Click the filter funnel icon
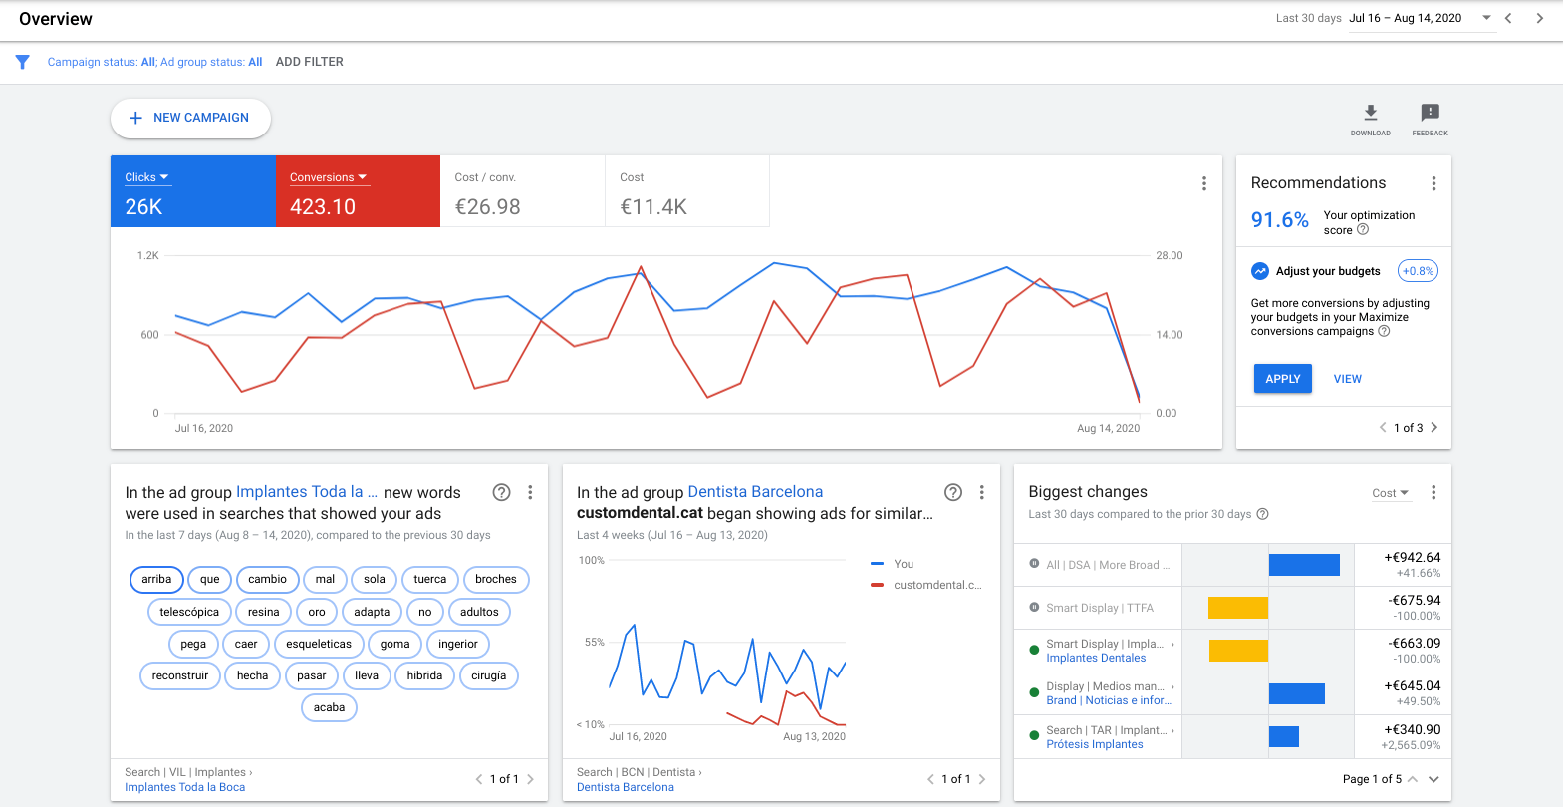Image resolution: width=1563 pixels, height=807 pixels. tap(23, 62)
